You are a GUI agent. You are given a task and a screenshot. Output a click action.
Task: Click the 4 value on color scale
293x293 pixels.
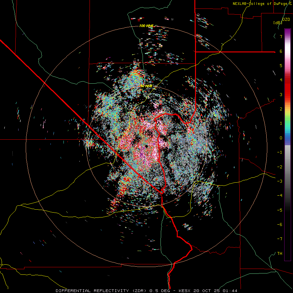[281, 80]
